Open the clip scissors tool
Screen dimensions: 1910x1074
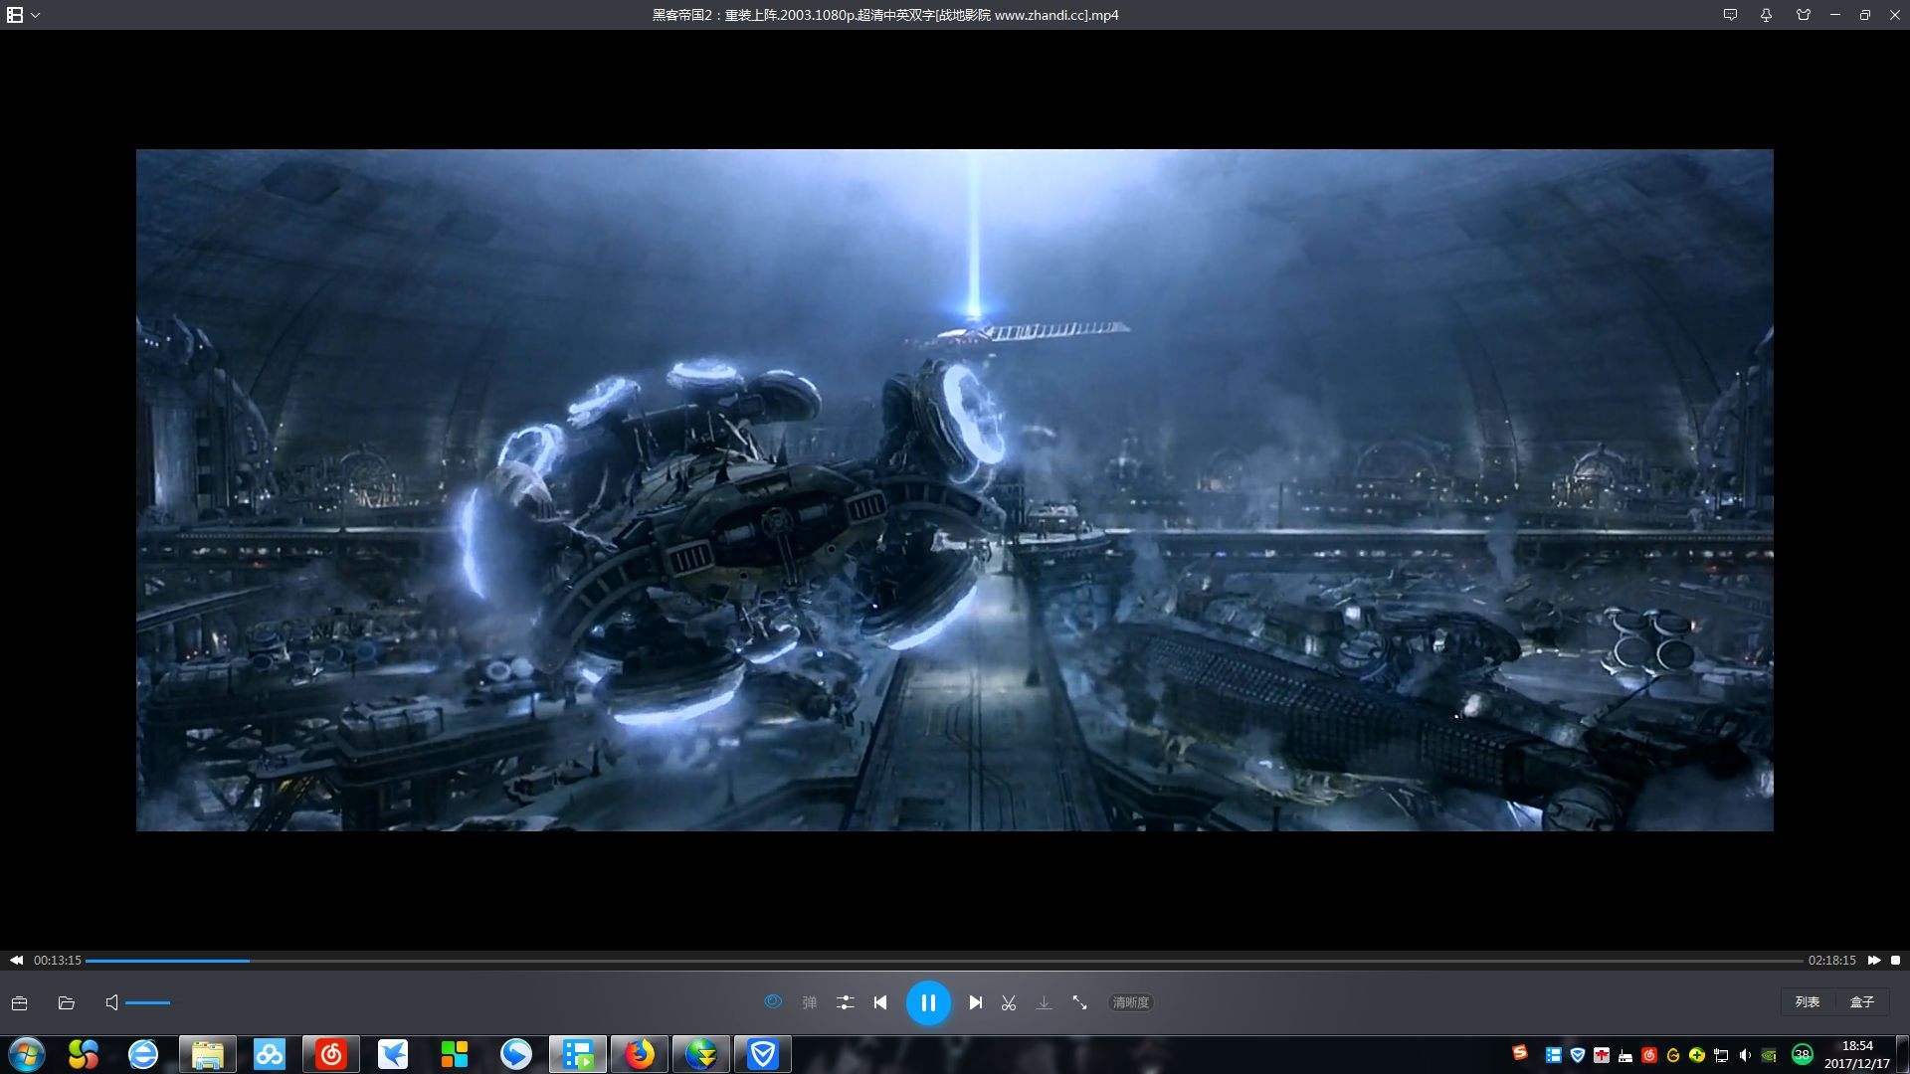(x=1009, y=1002)
